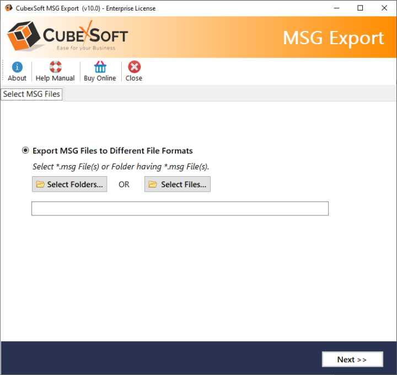Click the 'OR' text between the buttons
This screenshot has height=375, width=397.
(124, 184)
